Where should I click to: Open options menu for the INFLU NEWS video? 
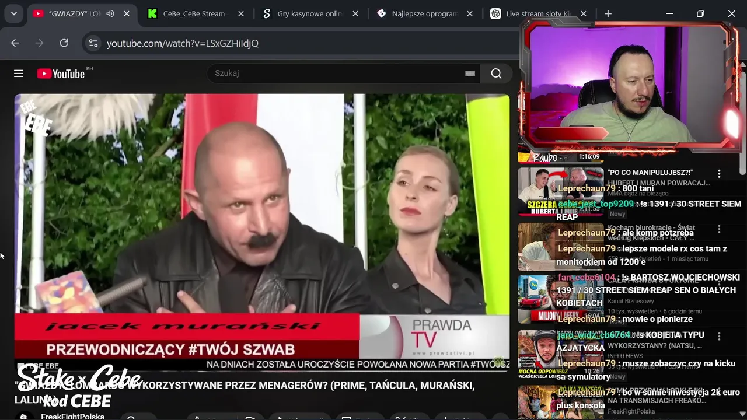(719, 337)
